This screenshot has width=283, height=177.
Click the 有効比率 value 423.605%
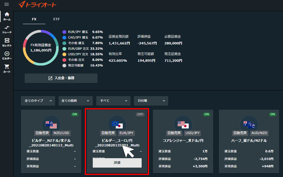(x=118, y=61)
